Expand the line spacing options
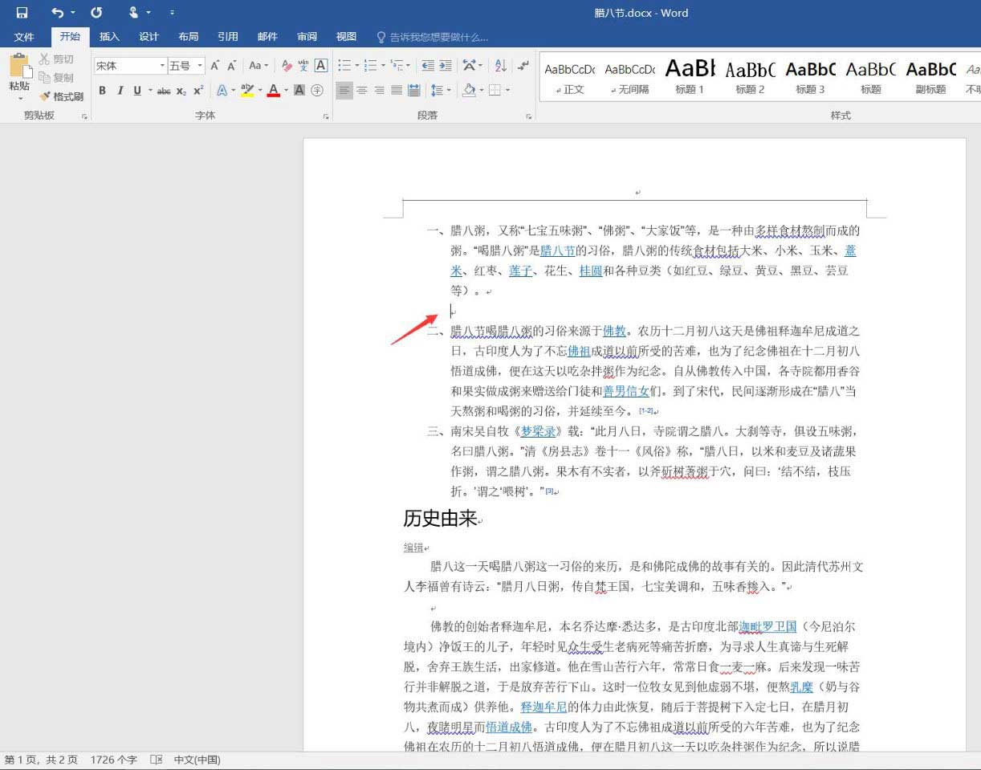 [449, 90]
